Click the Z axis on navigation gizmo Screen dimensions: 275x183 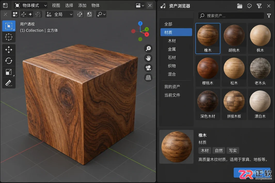(140, 23)
